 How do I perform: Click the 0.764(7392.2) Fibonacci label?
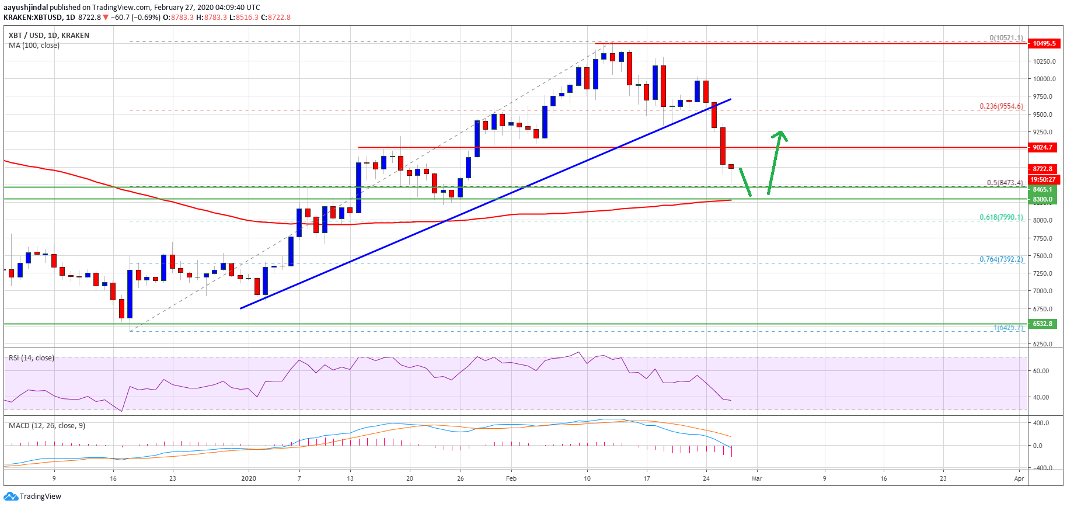click(x=1001, y=259)
